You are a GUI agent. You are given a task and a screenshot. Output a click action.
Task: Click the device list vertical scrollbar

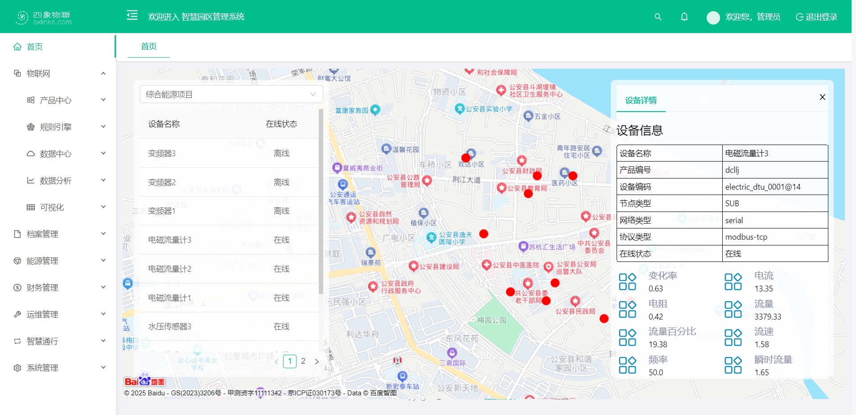tap(321, 201)
